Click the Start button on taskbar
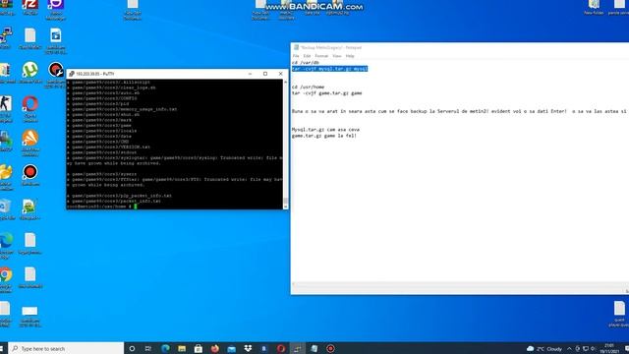Image resolution: width=629 pixels, height=354 pixels. [x=2, y=348]
